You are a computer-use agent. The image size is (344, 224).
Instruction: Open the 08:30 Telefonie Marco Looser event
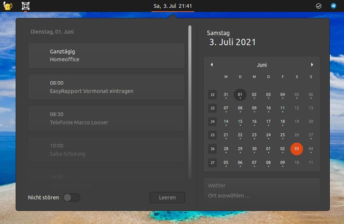(x=107, y=119)
